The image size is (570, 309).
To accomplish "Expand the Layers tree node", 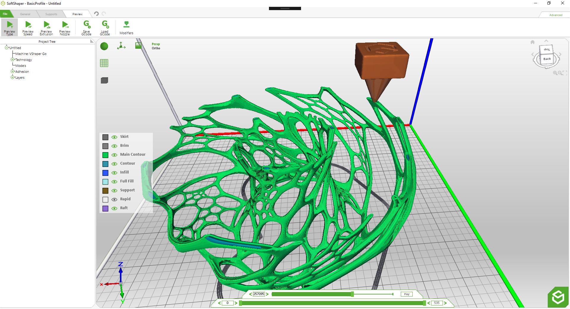I will (12, 77).
